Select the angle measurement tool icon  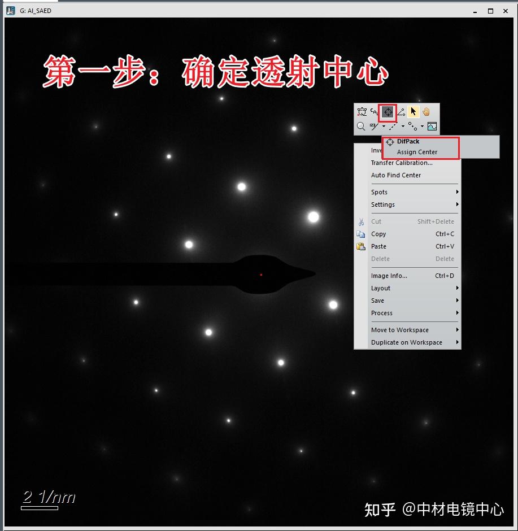coord(401,112)
